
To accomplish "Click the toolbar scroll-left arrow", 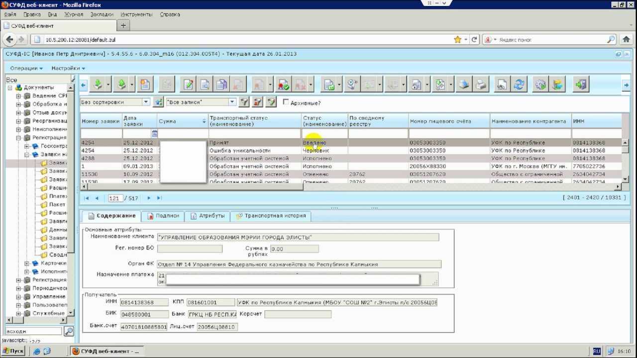I will [x=84, y=85].
